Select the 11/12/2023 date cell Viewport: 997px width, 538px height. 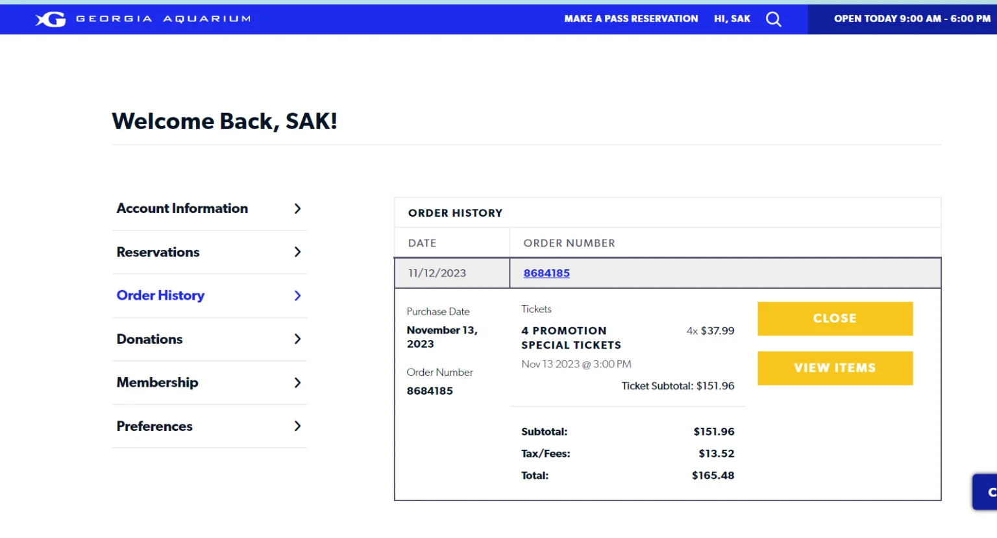pyautogui.click(x=452, y=273)
